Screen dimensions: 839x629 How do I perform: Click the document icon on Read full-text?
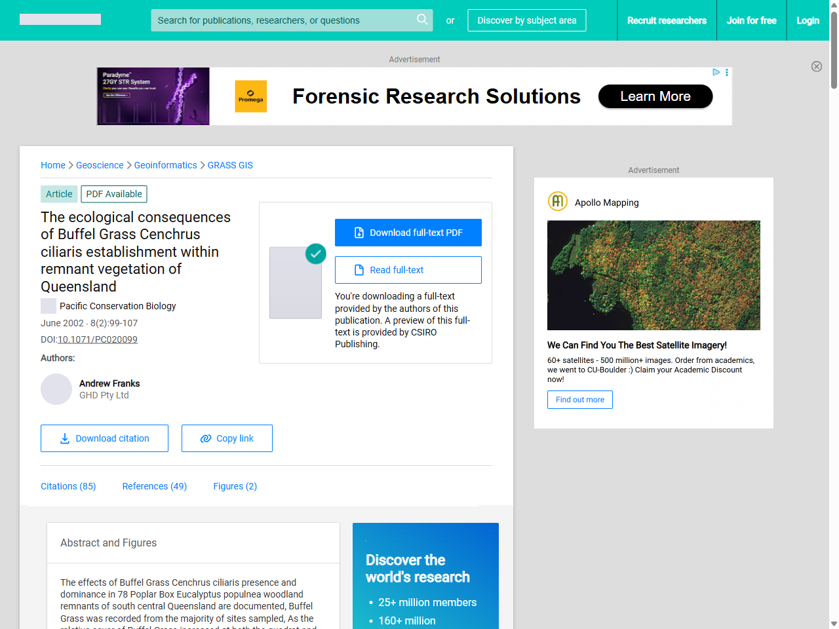click(359, 269)
